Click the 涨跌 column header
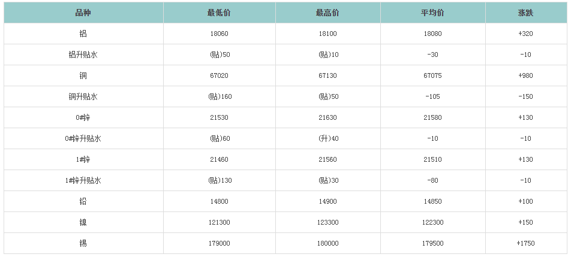Screen dimensions: 574x260 click(x=525, y=13)
